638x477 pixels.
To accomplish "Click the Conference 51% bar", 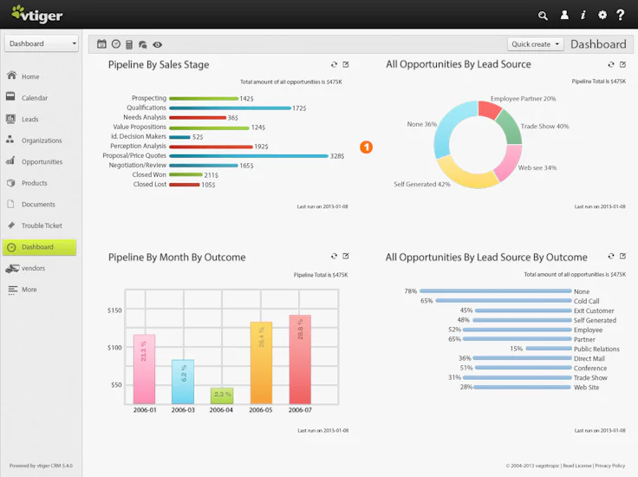I will point(524,368).
